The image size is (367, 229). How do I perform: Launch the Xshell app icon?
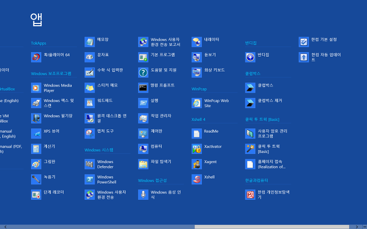point(197,179)
